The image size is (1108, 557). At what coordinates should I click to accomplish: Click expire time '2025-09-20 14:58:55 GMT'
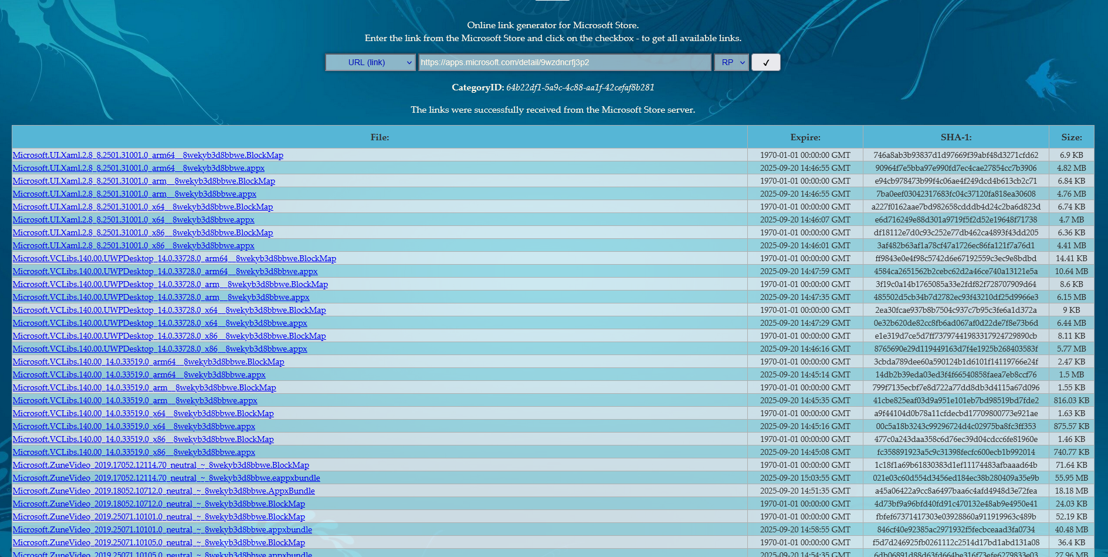tap(805, 529)
